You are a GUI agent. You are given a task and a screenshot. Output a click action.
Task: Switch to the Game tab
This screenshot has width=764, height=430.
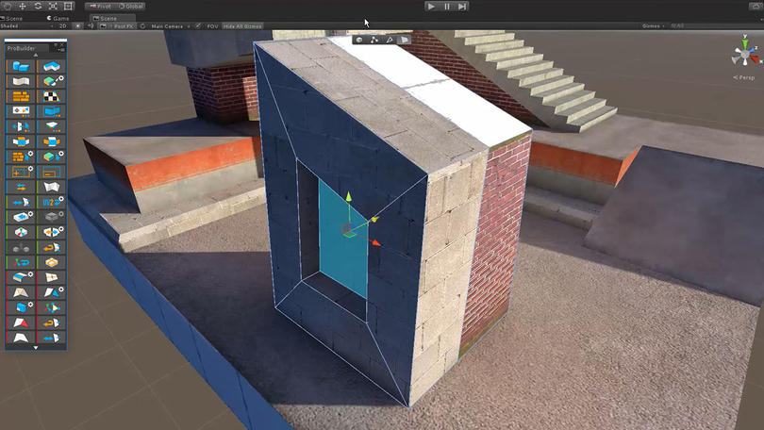58,18
